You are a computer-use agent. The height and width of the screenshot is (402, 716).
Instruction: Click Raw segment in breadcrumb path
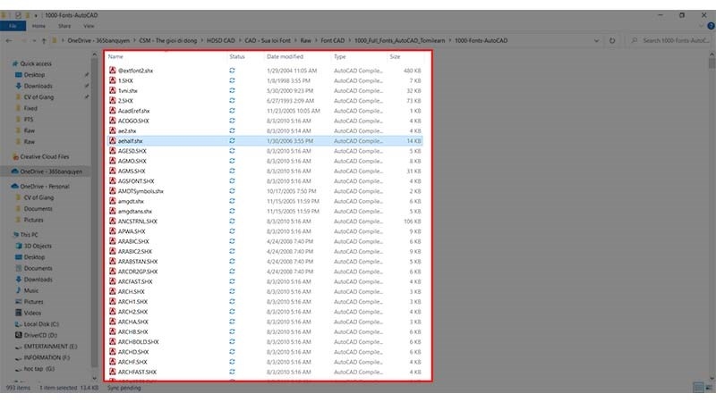tap(305, 40)
